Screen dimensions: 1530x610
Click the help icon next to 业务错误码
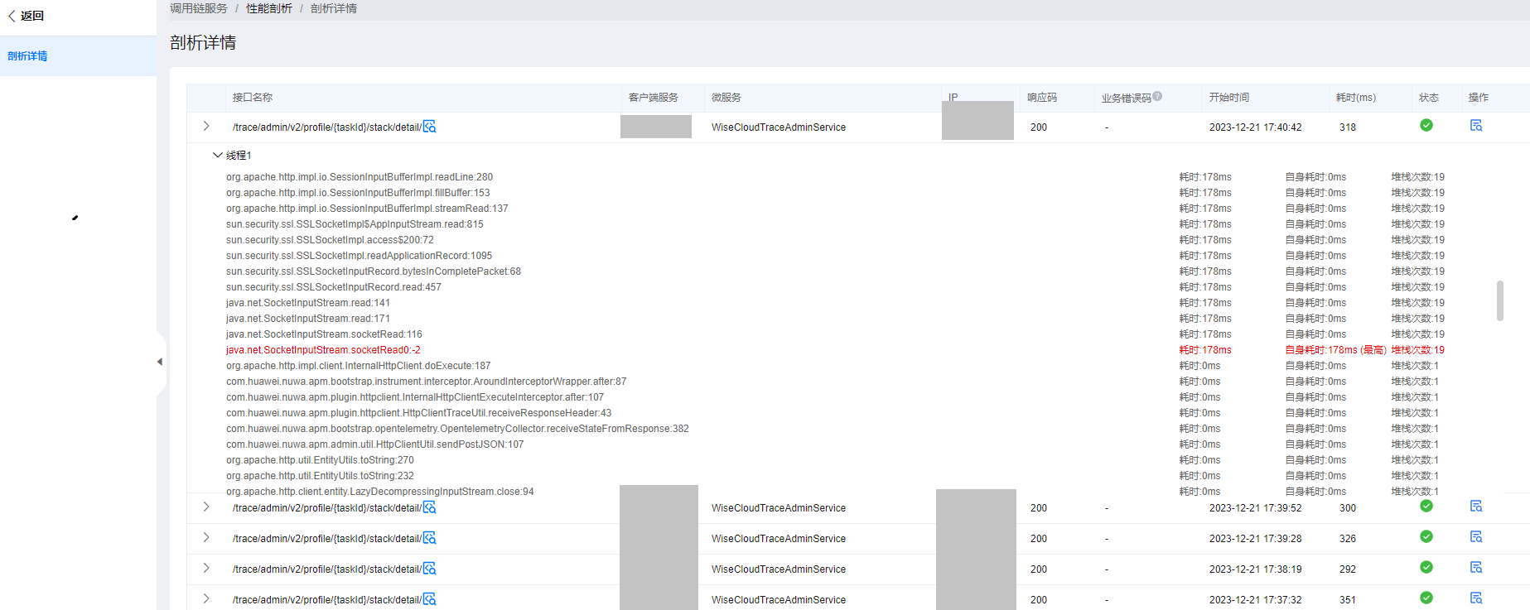tap(1157, 96)
